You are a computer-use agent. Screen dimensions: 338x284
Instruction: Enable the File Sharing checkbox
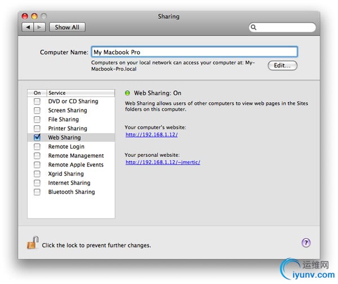pos(37,119)
